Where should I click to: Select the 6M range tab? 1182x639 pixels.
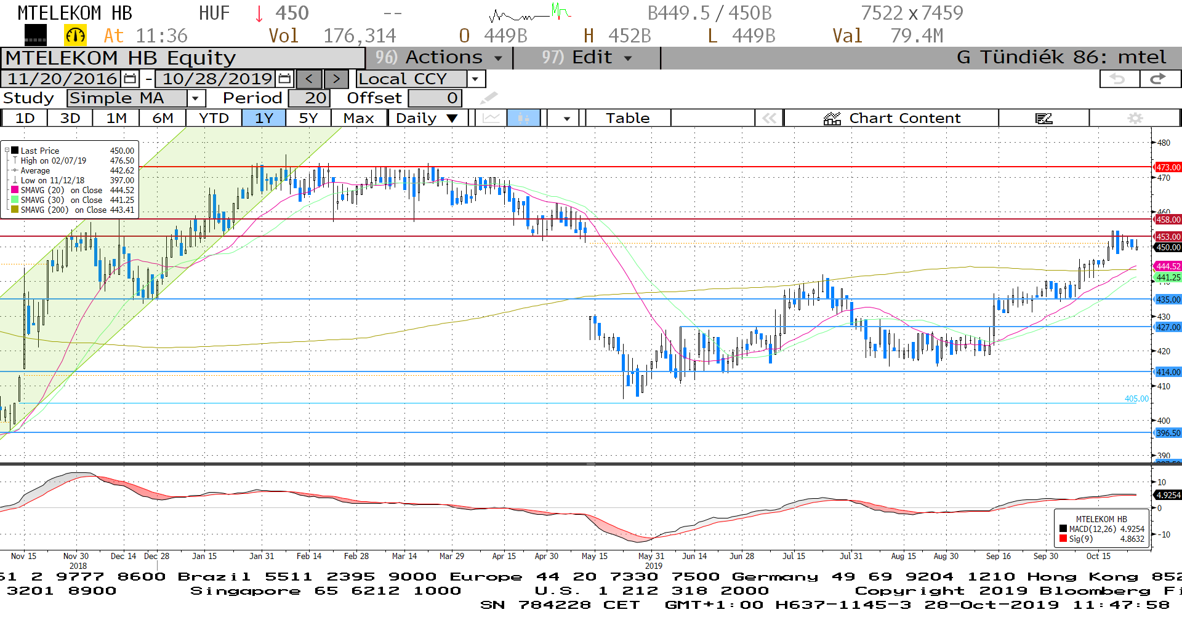click(x=163, y=118)
